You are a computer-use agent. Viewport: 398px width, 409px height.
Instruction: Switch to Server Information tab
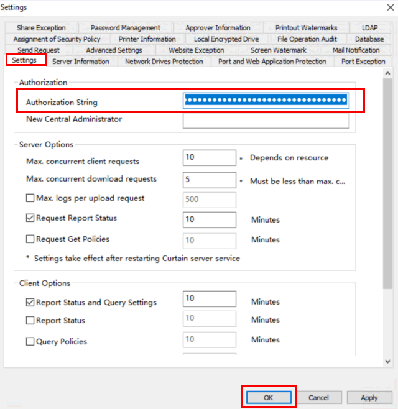click(80, 62)
